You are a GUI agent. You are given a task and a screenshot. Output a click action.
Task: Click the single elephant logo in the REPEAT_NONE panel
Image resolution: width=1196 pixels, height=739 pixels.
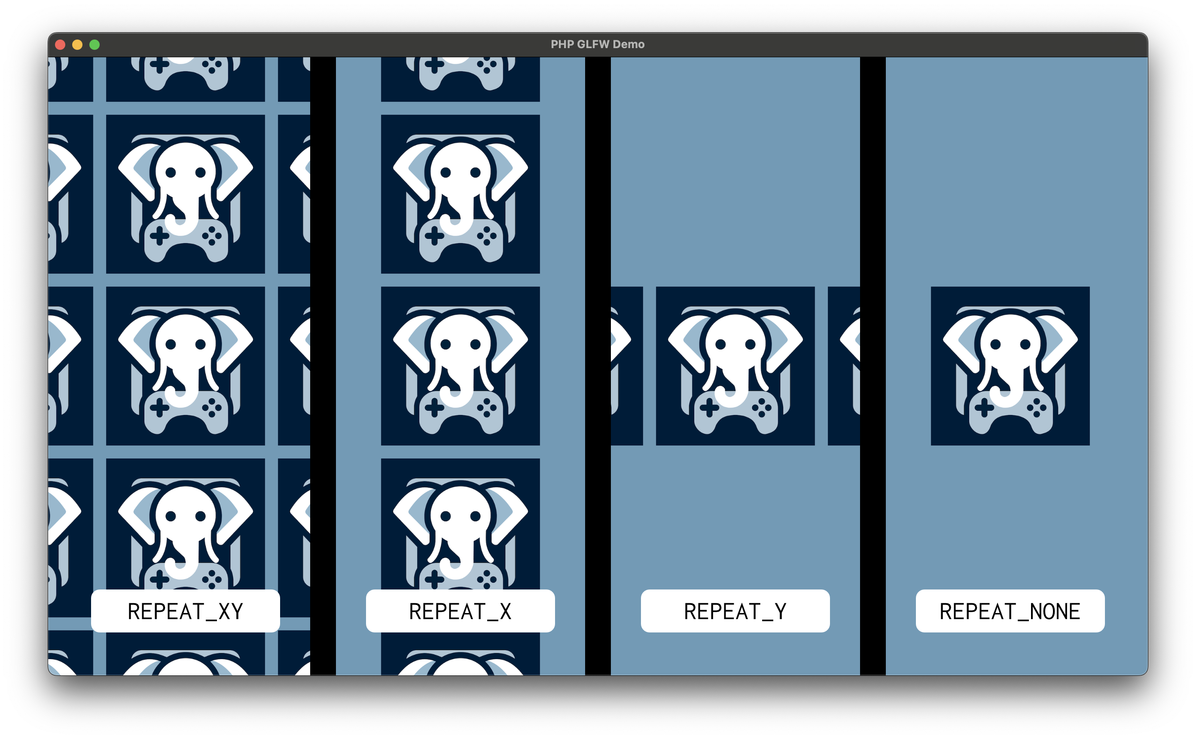pos(1010,366)
